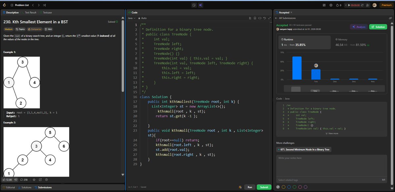This screenshot has height=192, width=395.
Task: Copy submission link chain icon
Action: (390, 18)
